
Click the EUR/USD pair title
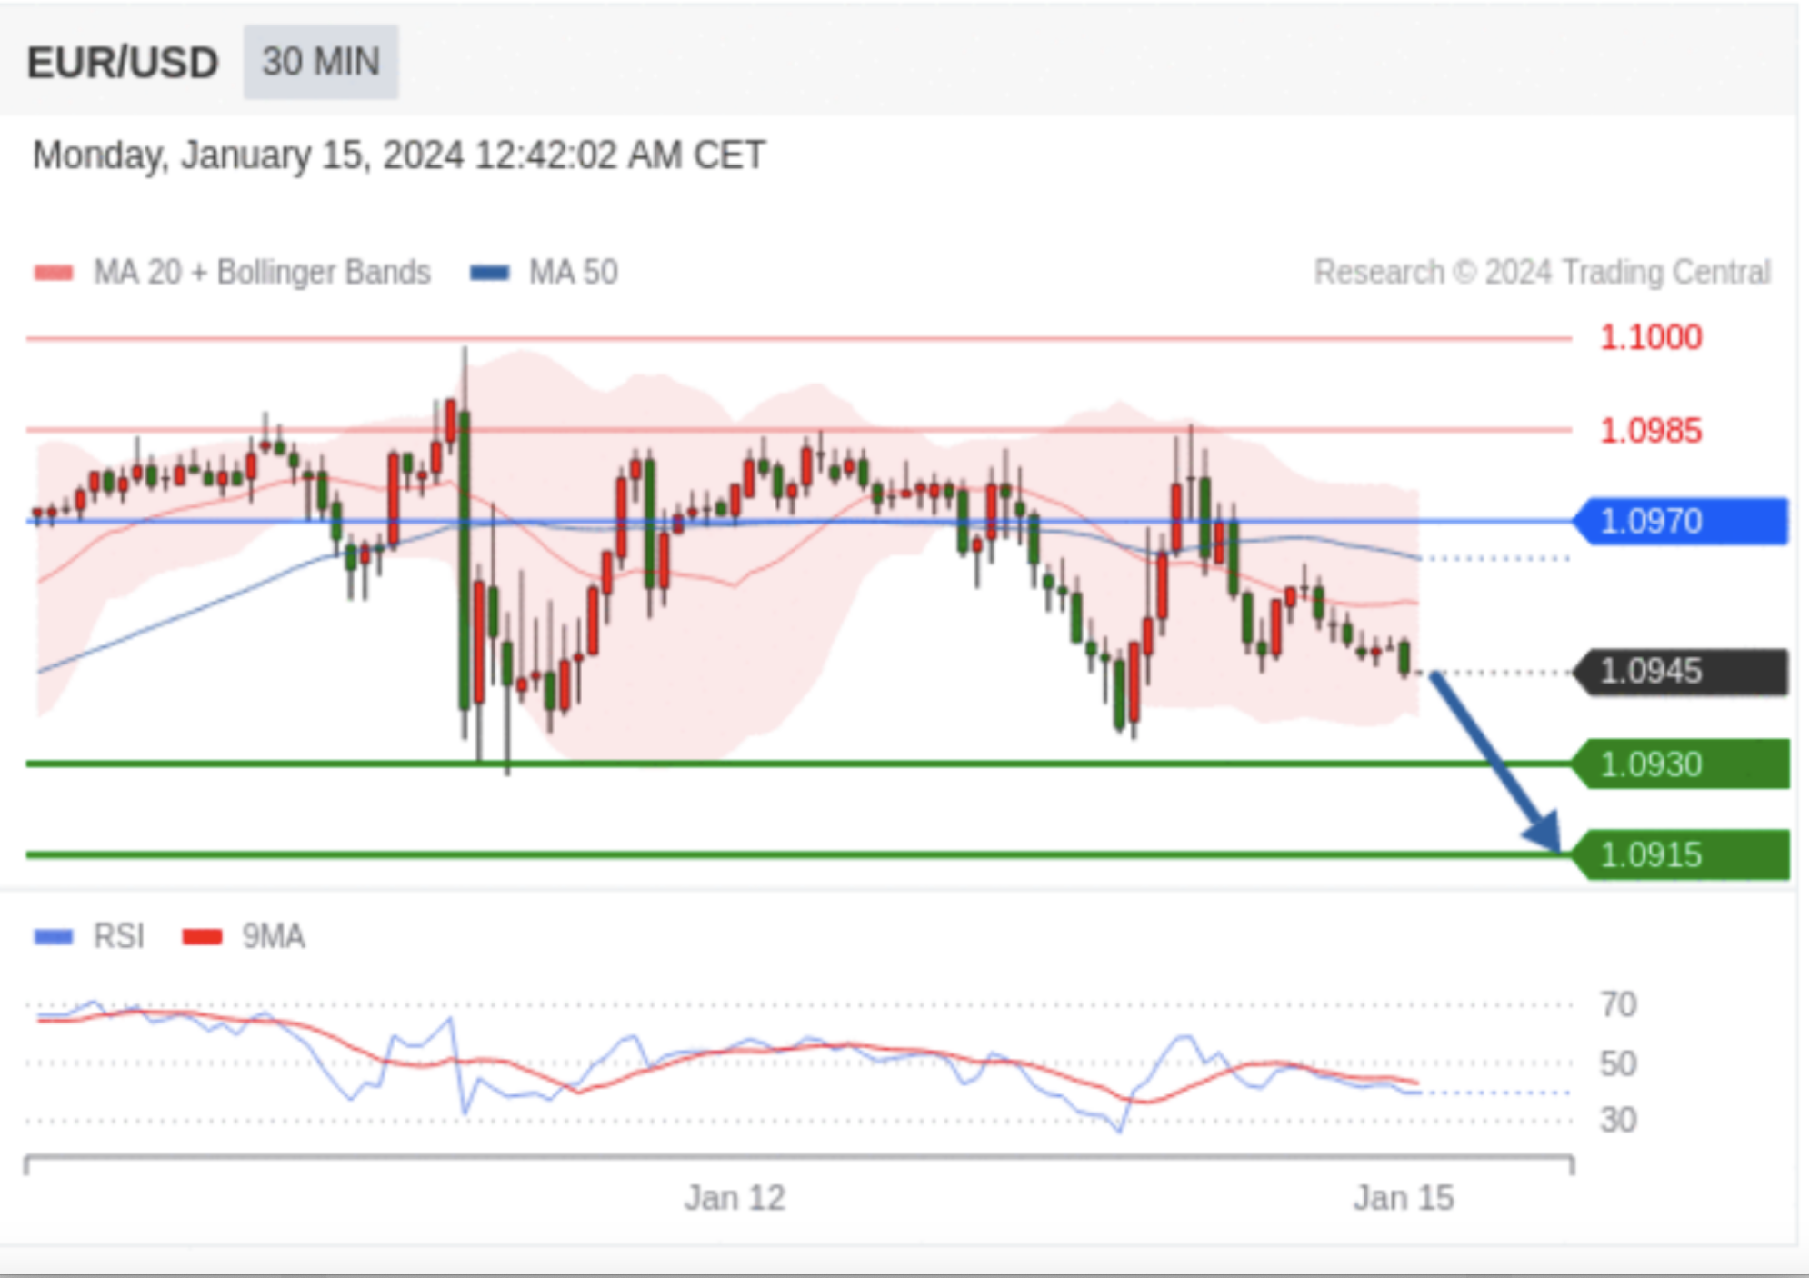coord(123,64)
